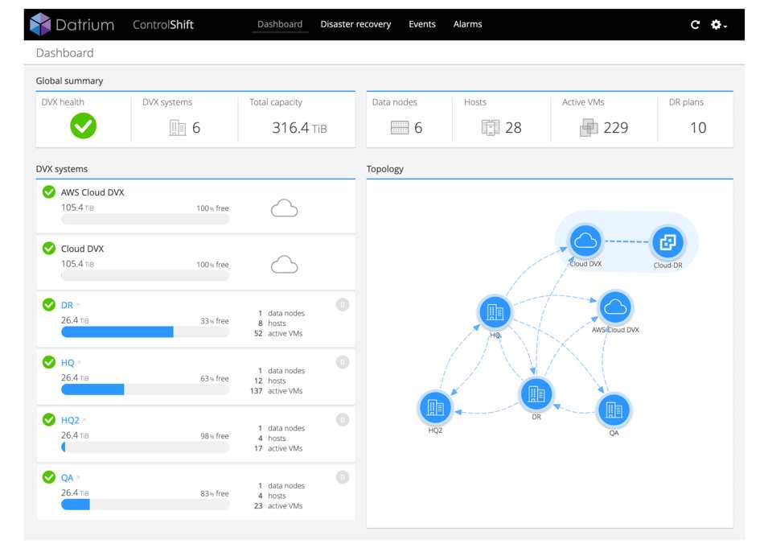Click the round gray button in HQ row

click(x=343, y=362)
